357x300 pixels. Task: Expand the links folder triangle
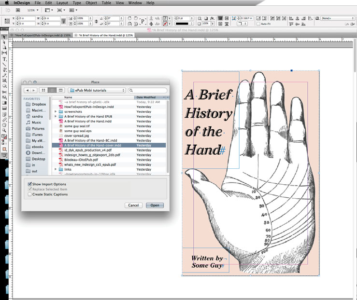pos(56,169)
